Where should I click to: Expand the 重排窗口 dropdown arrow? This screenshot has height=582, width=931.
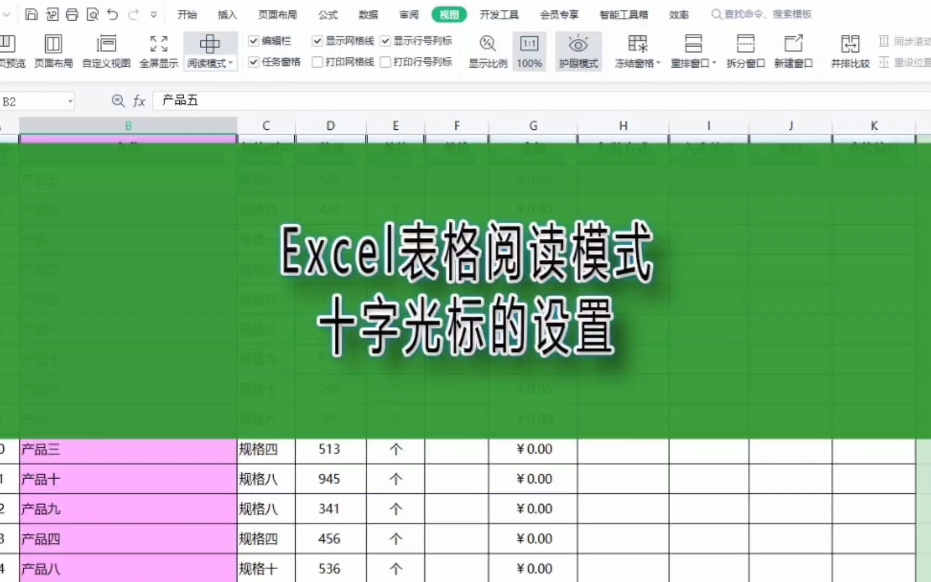coord(714,63)
